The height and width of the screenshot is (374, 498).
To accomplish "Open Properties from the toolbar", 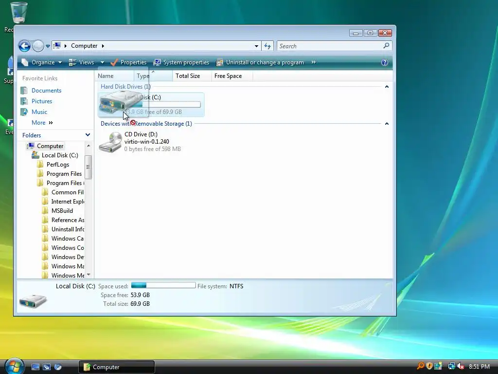I will [x=128, y=62].
